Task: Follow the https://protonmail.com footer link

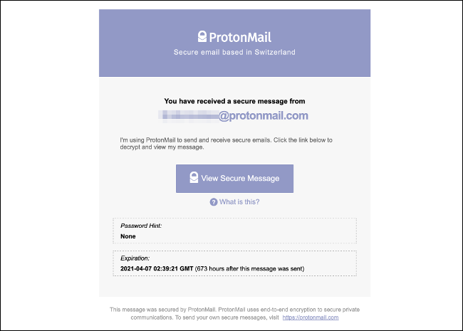Action: pos(309,317)
